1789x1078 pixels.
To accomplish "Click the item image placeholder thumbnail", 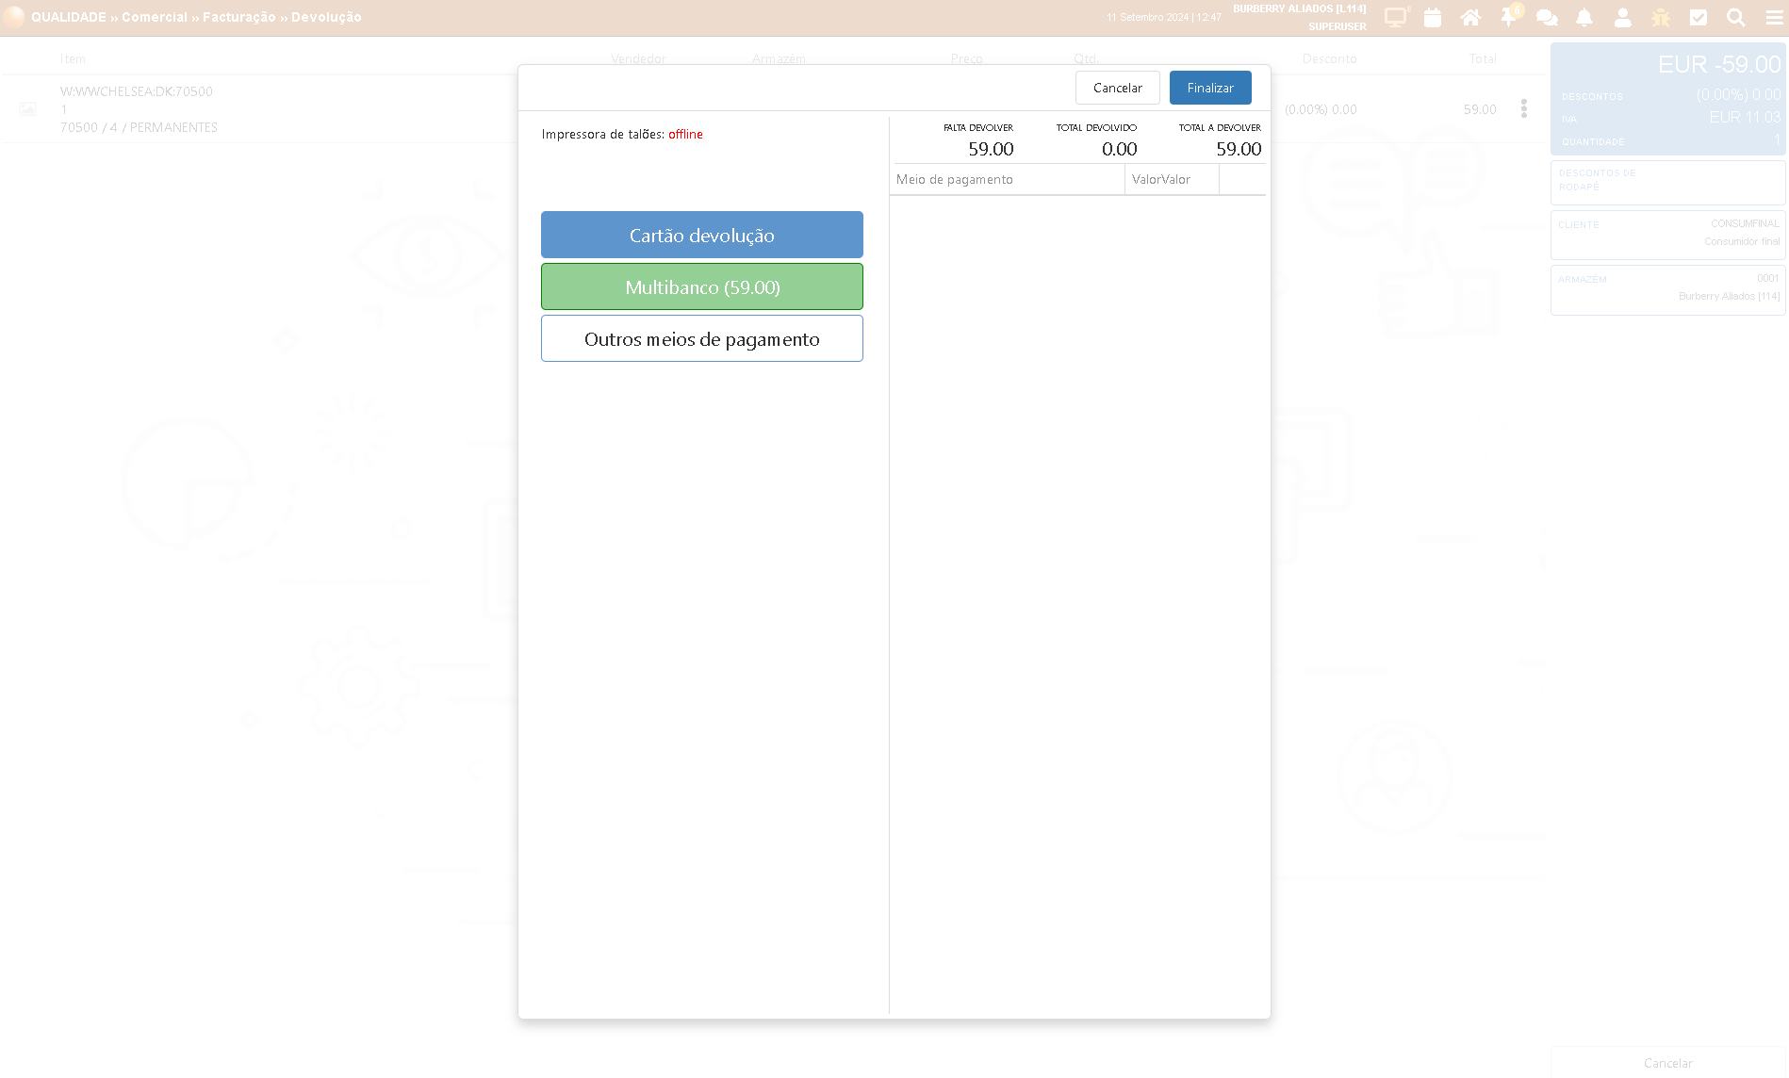I will [28, 109].
